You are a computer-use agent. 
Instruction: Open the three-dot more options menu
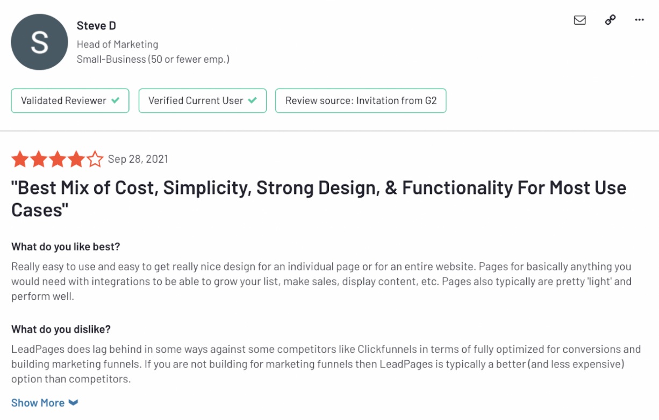639,20
